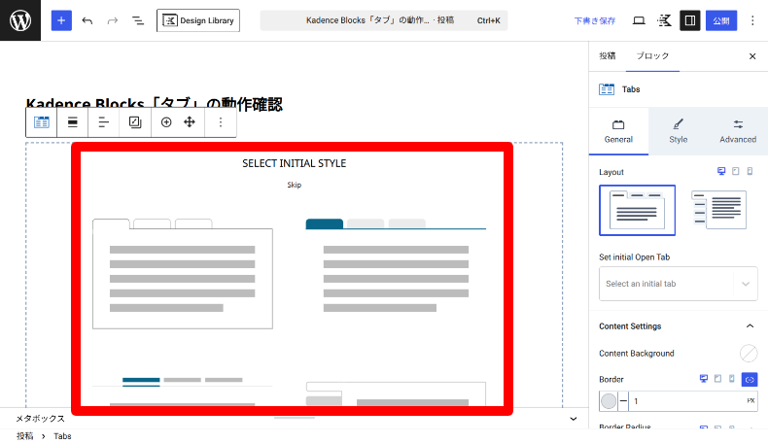Open the Advanced settings tab
Screen dimensions: 768x444
[738, 131]
